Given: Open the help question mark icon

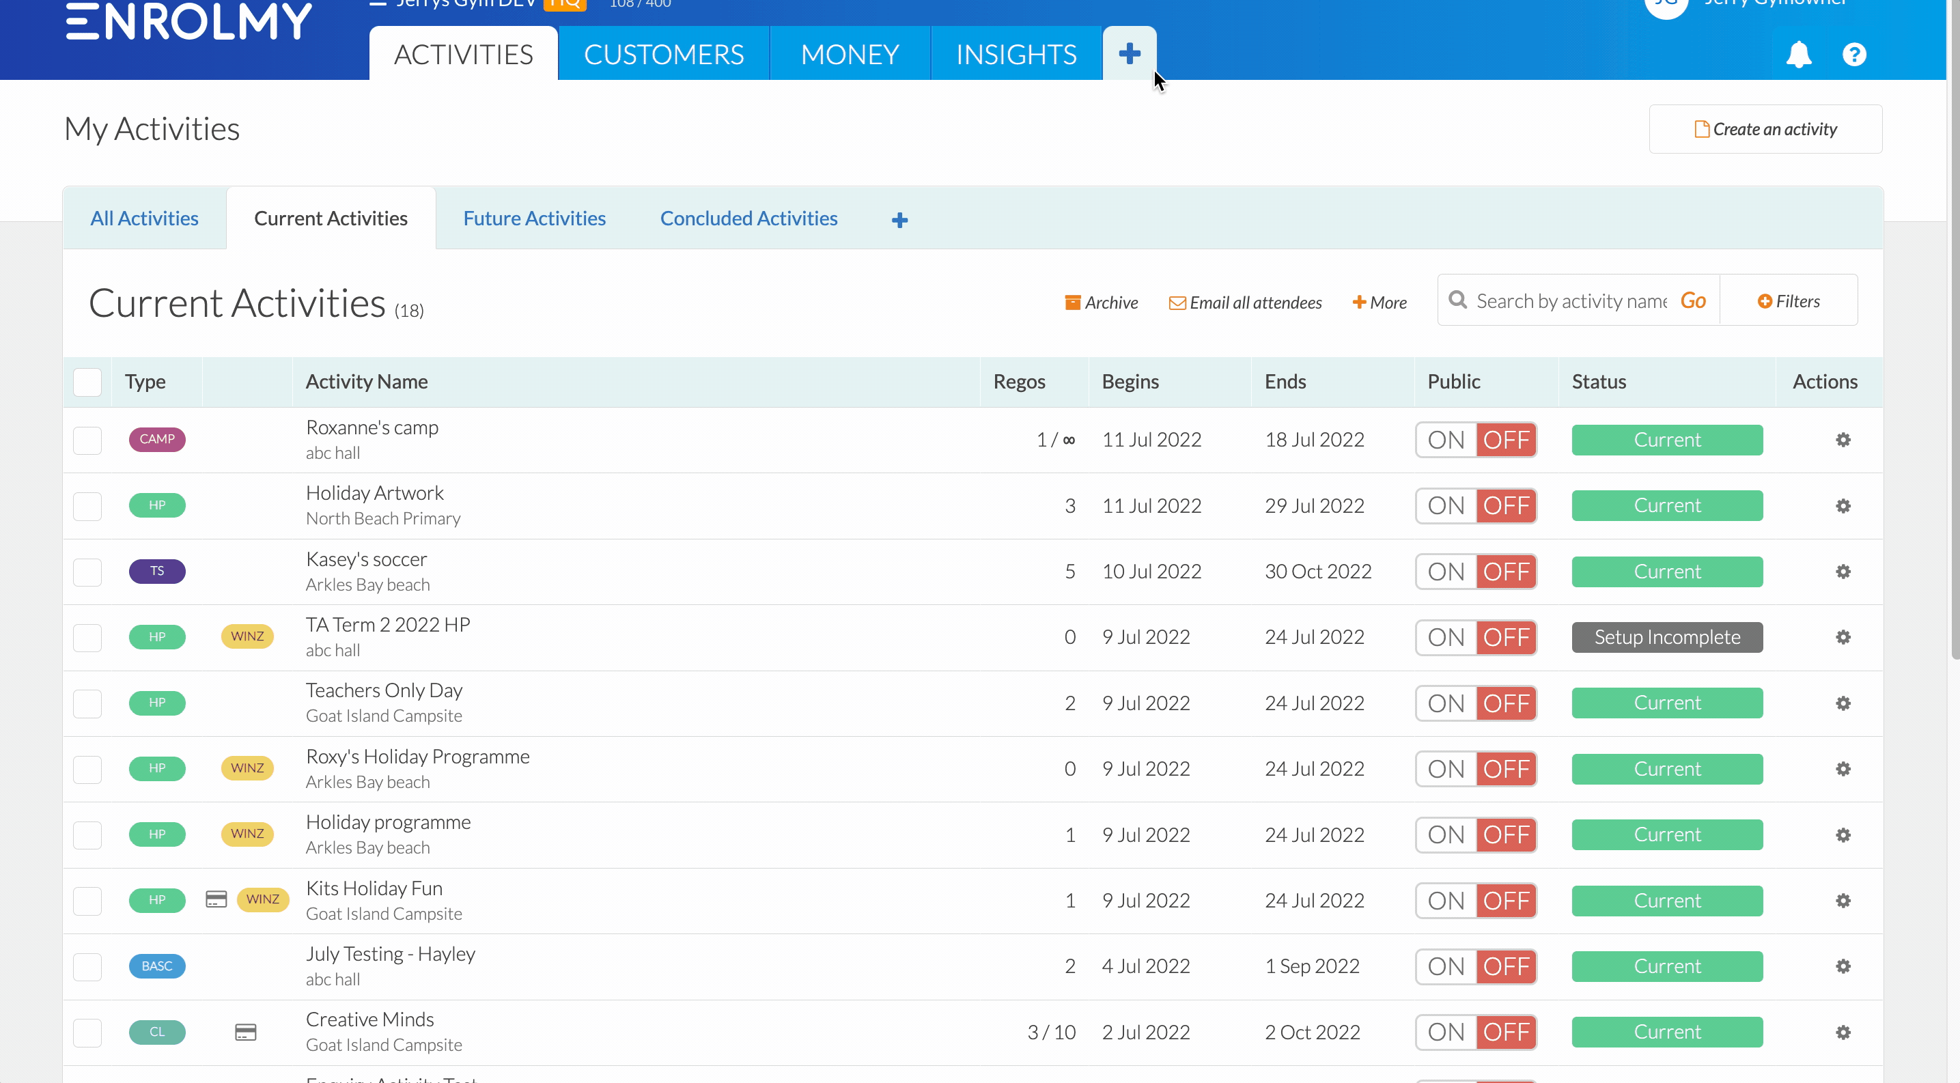Looking at the screenshot, I should point(1854,55).
